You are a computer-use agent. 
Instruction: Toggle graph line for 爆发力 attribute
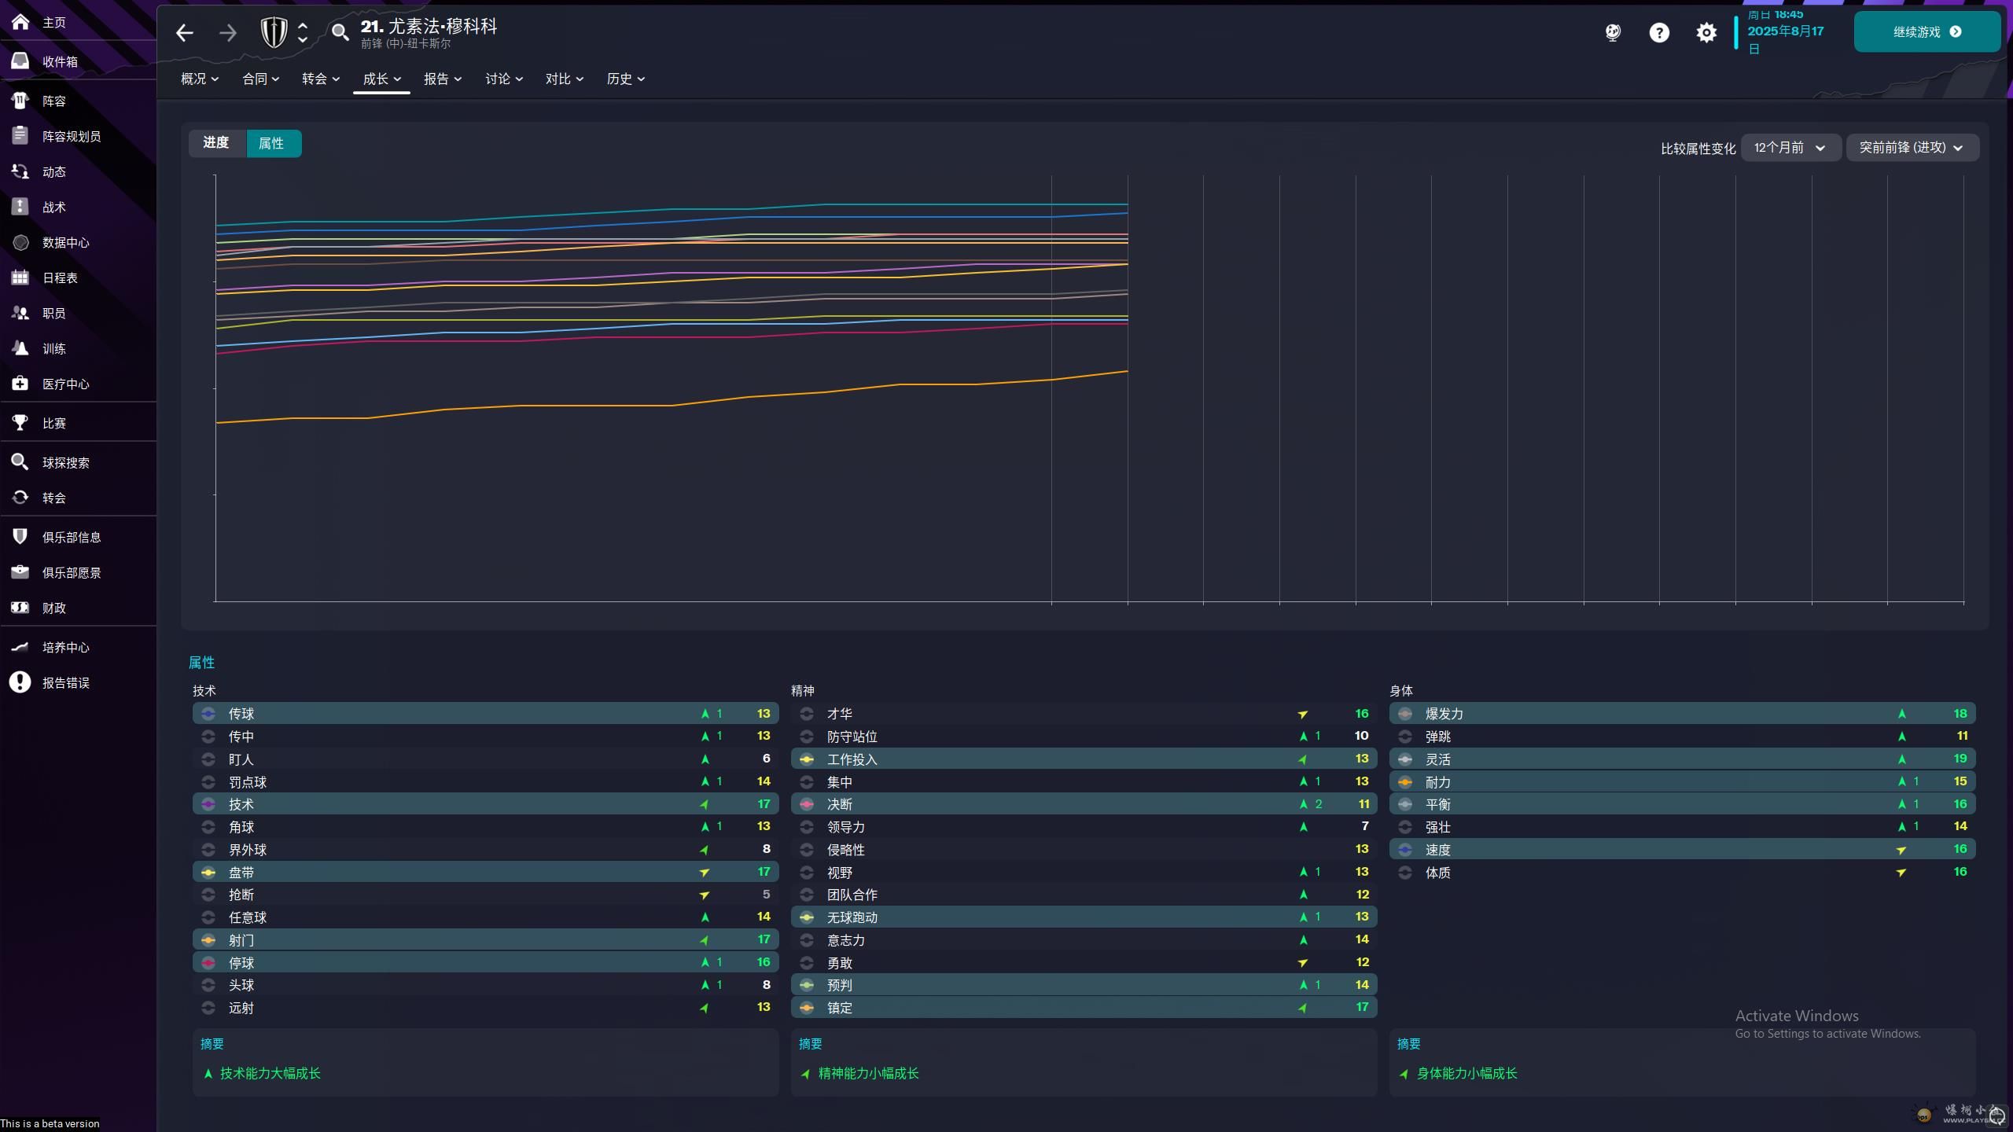pyautogui.click(x=1405, y=714)
